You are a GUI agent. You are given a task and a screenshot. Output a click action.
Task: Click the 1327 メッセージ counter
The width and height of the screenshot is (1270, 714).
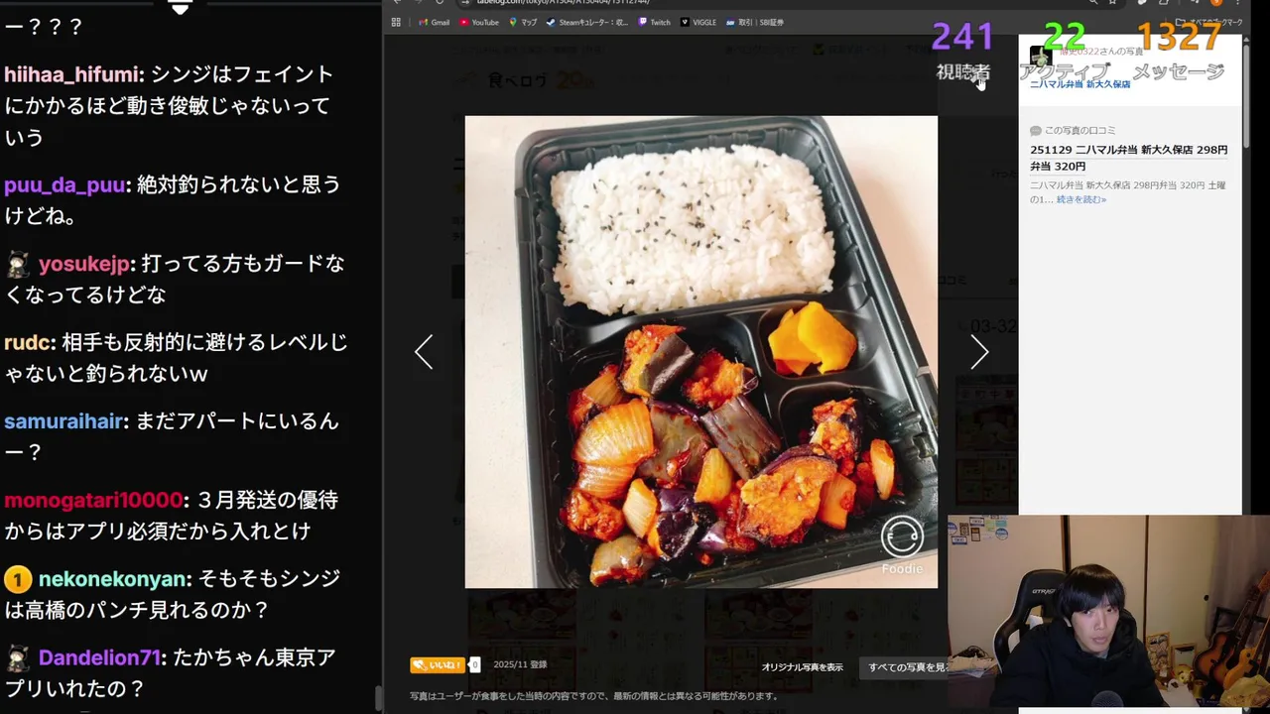pyautogui.click(x=1179, y=53)
